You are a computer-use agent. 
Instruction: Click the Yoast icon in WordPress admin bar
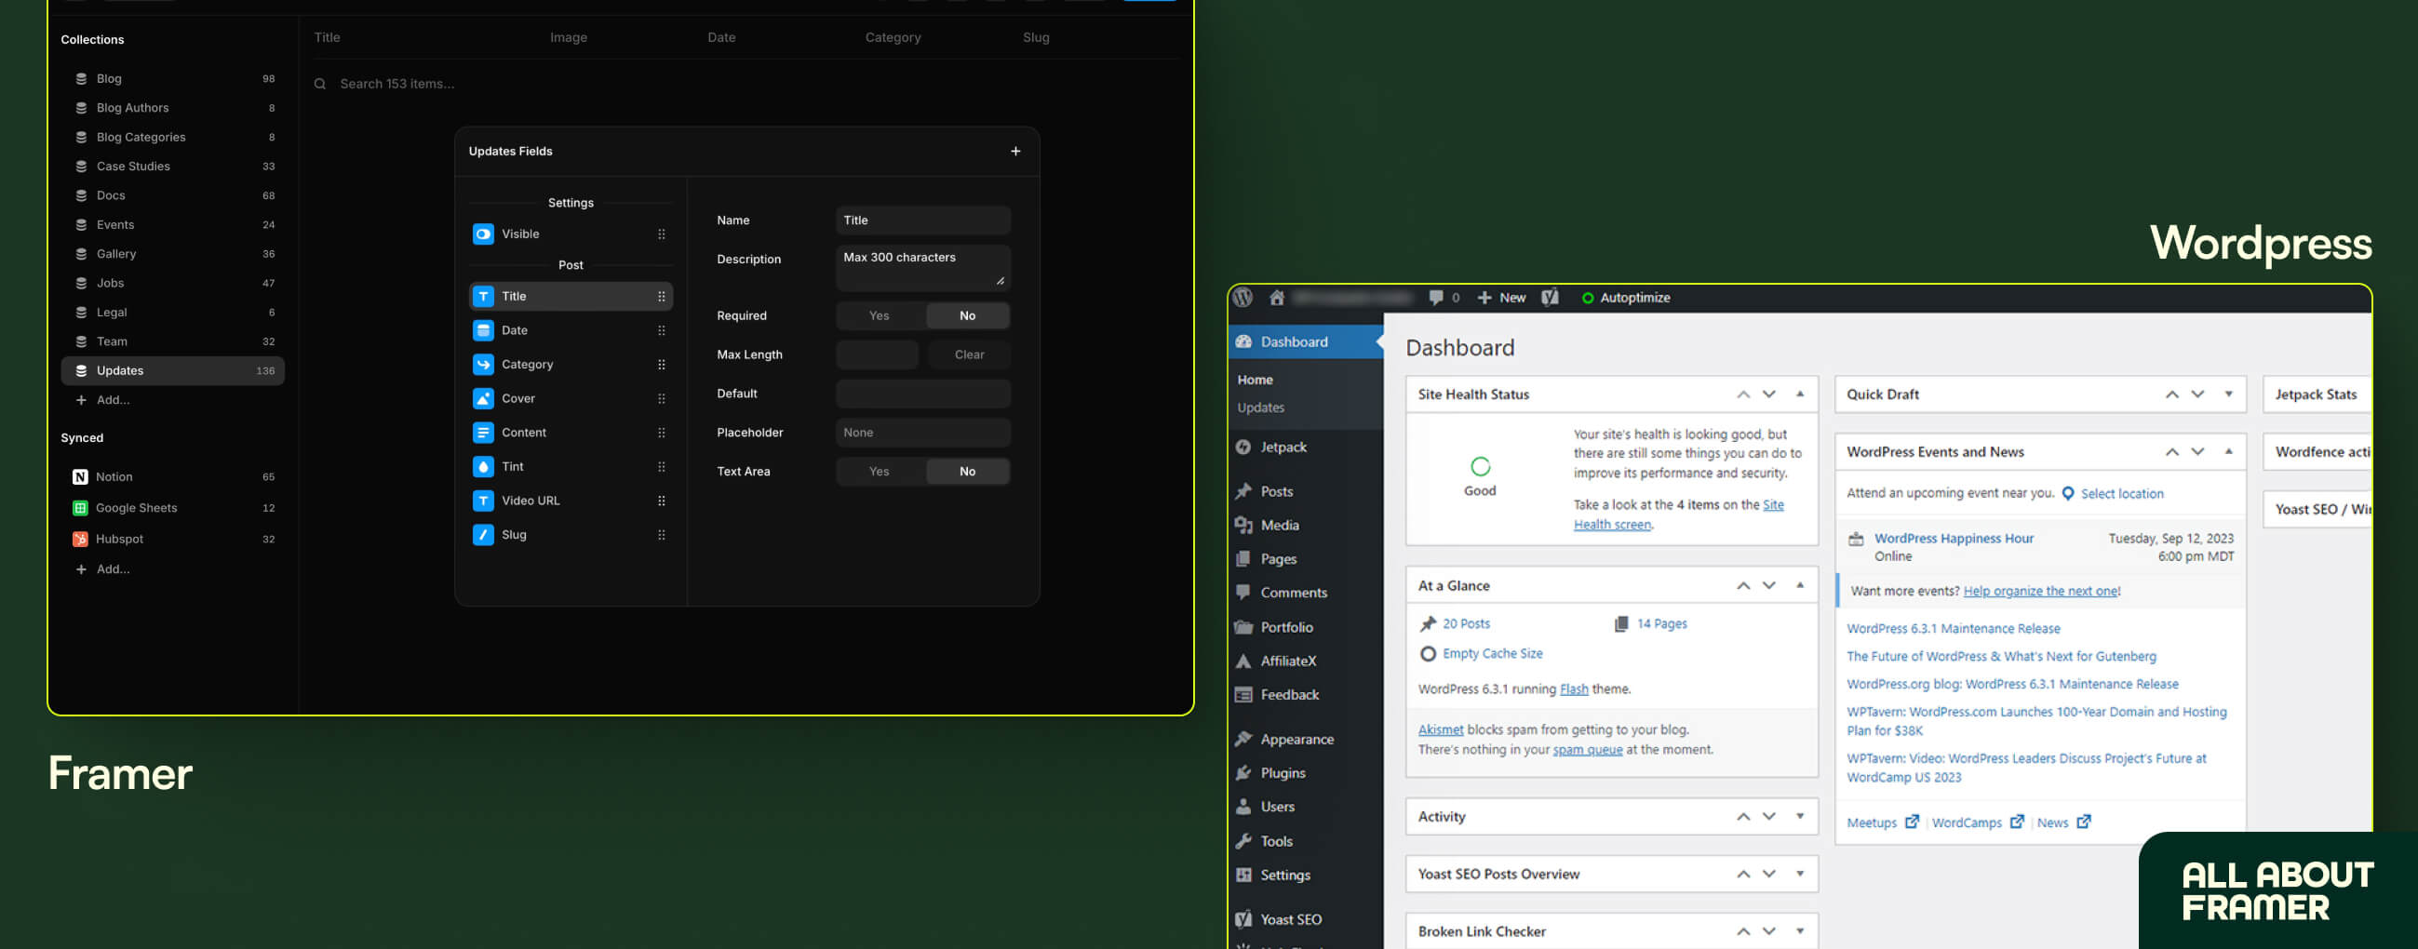pyautogui.click(x=1550, y=298)
